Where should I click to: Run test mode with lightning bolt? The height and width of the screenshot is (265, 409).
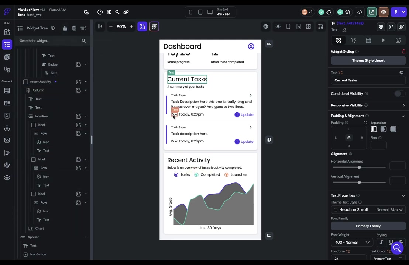tap(396, 12)
